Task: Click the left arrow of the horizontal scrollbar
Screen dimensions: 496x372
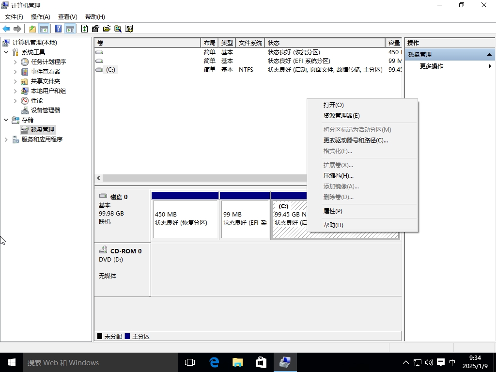Action: [99, 178]
